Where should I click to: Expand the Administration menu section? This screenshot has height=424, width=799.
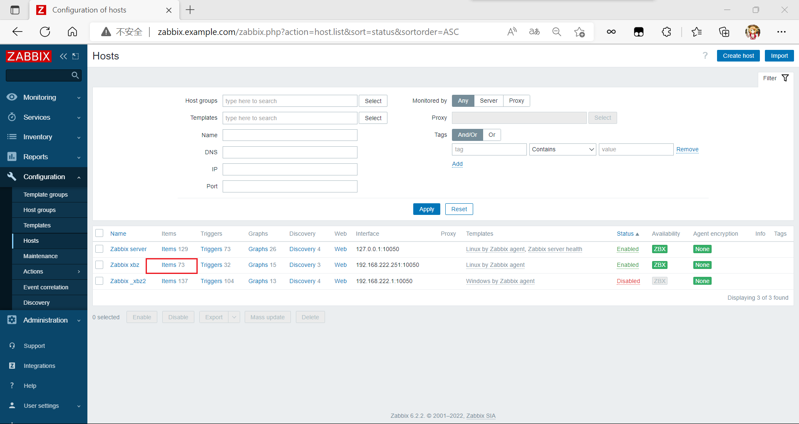click(79, 320)
